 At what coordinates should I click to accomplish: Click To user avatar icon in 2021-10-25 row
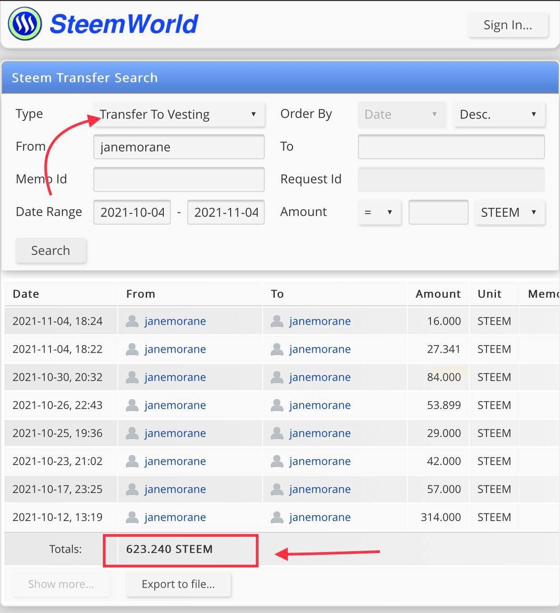[x=277, y=433]
